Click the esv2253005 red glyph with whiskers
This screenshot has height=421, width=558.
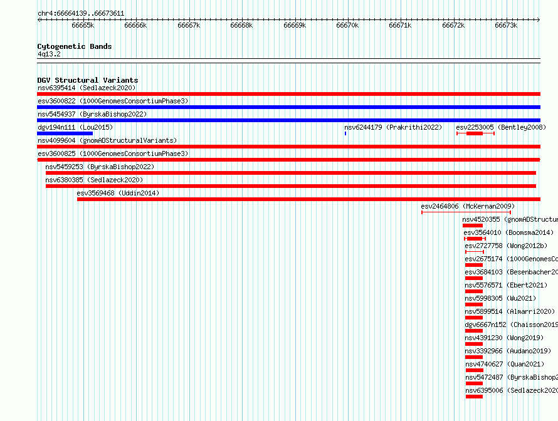(475, 133)
